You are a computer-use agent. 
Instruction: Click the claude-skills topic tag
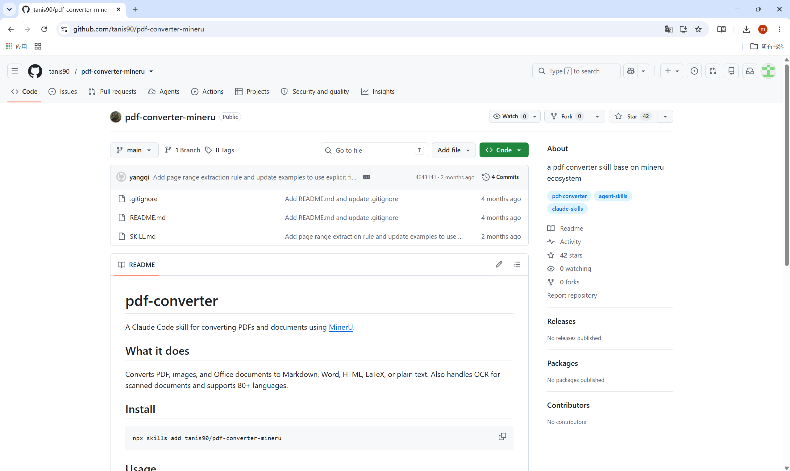click(x=567, y=209)
